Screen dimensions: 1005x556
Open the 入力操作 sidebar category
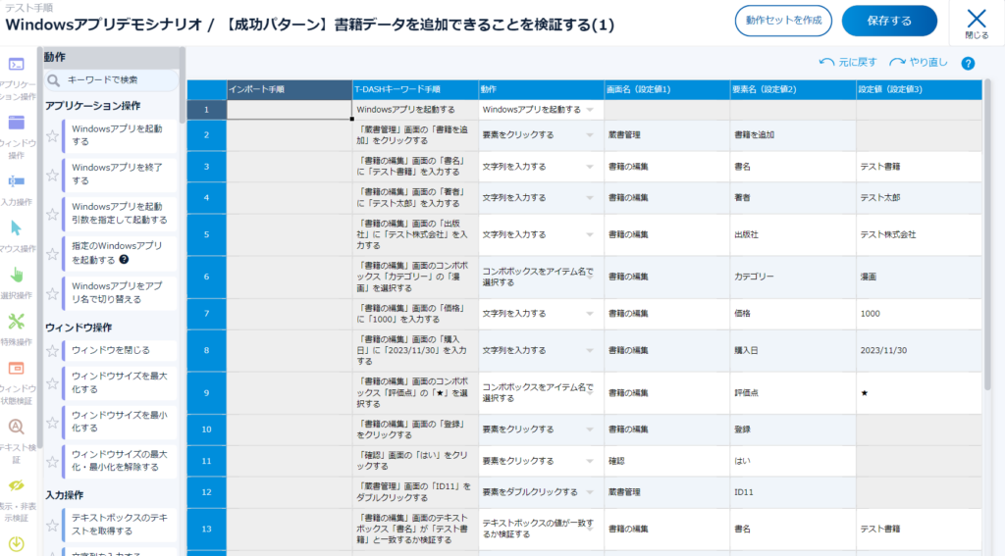16,182
